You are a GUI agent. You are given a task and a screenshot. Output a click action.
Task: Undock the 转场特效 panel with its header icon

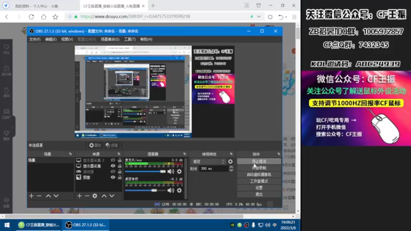pos(231,154)
